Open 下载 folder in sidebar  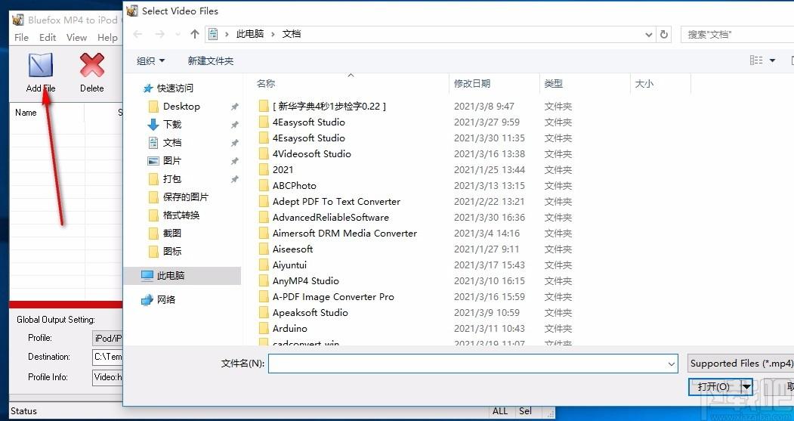[x=172, y=125]
